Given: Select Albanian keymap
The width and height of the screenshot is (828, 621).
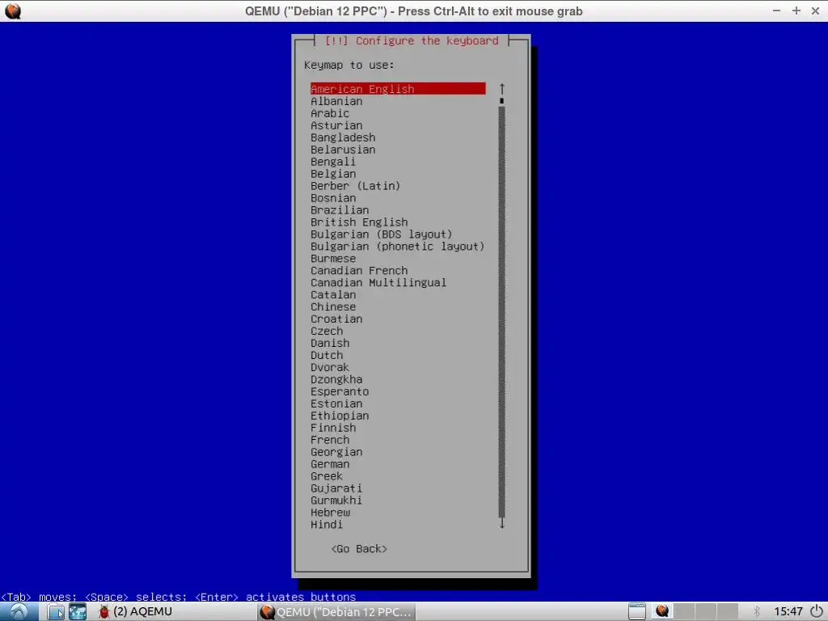Looking at the screenshot, I should [x=336, y=101].
